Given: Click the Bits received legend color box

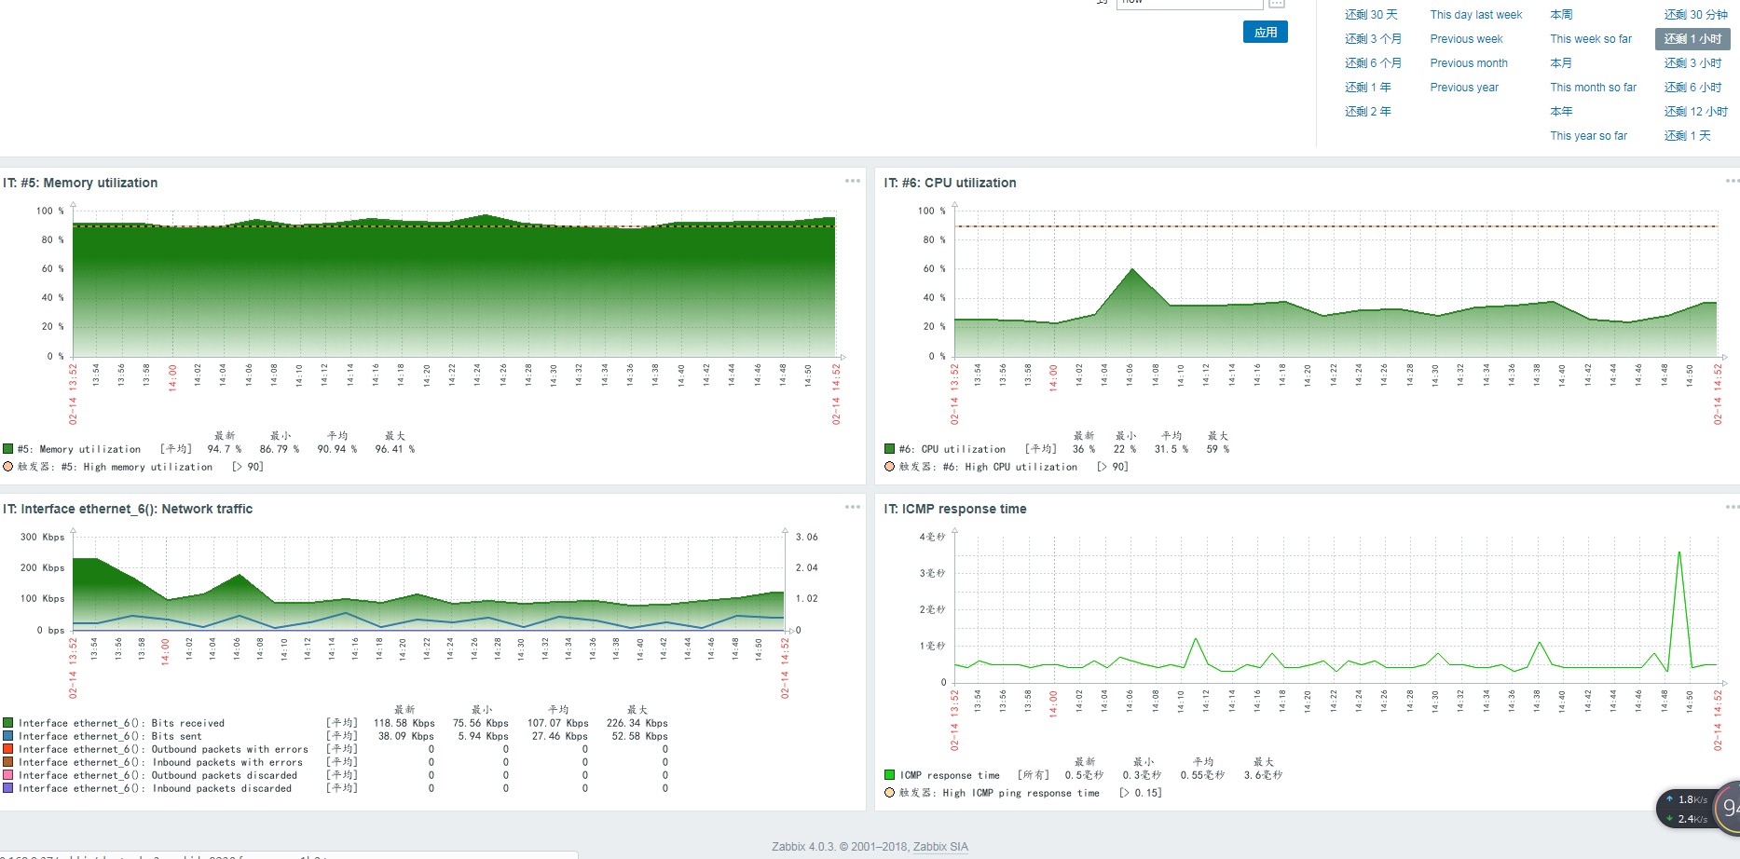Looking at the screenshot, I should coord(8,723).
